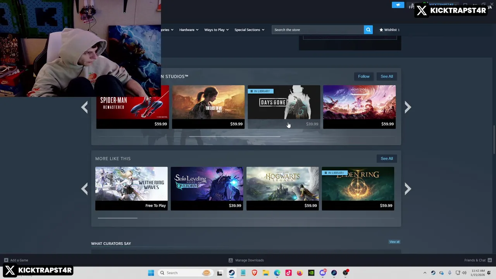Screen dimensions: 496x279
Task: Expand the Ways to Play menu
Action: pos(216,30)
